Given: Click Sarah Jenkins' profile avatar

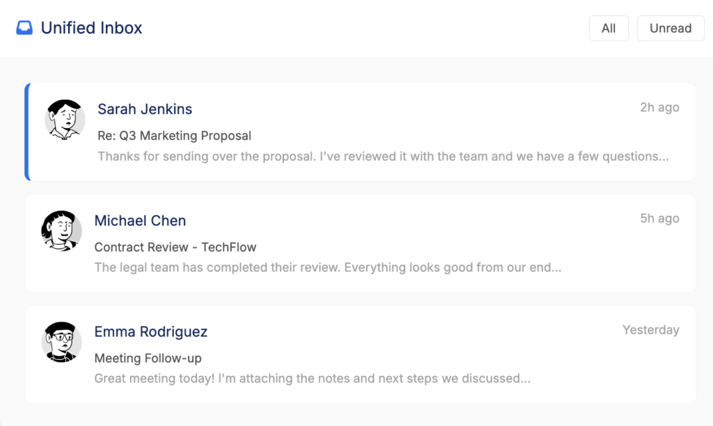Looking at the screenshot, I should coord(65,119).
